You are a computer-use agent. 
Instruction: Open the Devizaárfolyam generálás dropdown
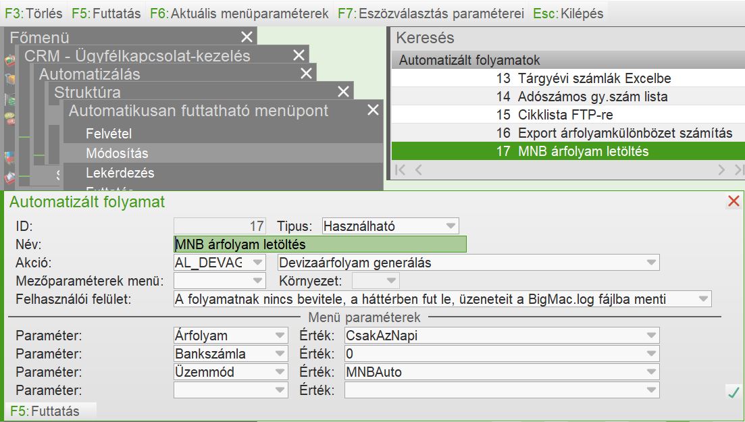tap(469, 263)
